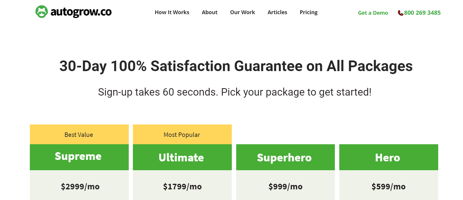Click the $999/mo price label
Screen dimensions: 463x200
(x=285, y=186)
